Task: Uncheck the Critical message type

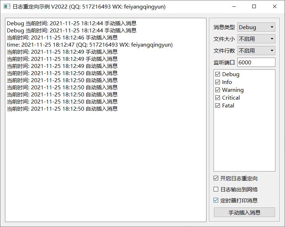Action: point(218,98)
